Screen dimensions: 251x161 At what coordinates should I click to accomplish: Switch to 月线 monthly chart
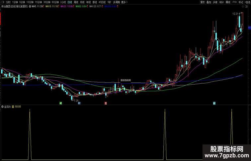pyautogui.click(x=82, y=2)
